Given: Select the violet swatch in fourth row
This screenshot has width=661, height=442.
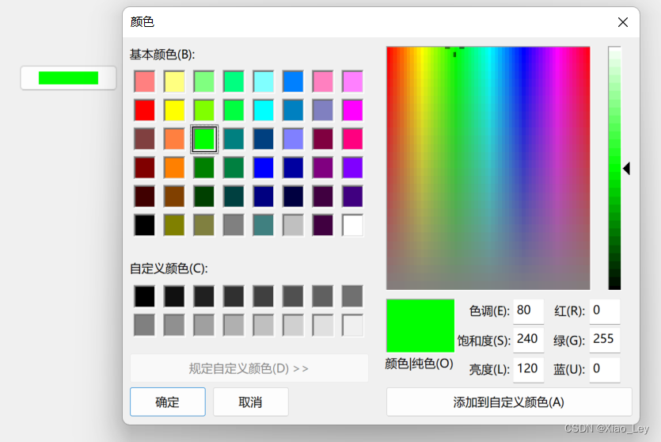Looking at the screenshot, I should click(352, 167).
